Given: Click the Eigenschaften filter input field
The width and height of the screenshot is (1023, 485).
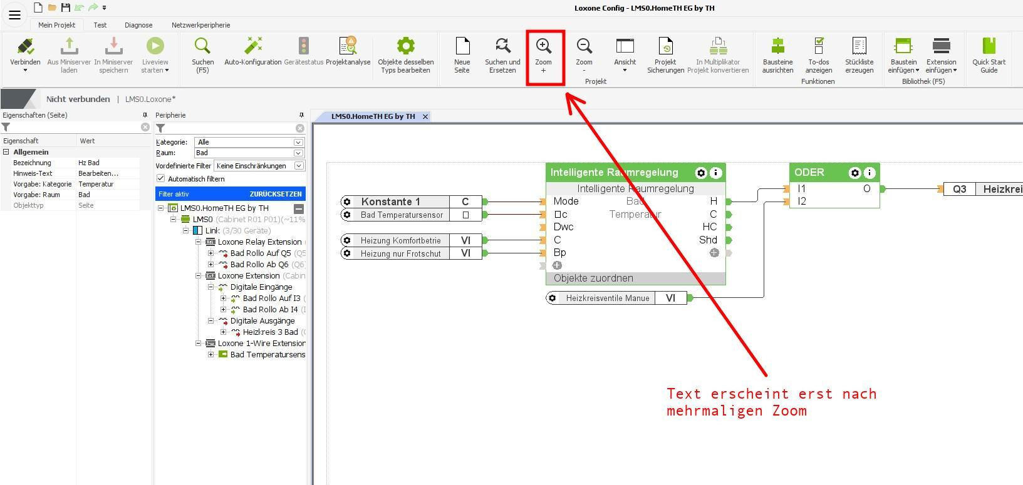Looking at the screenshot, I should 75,127.
